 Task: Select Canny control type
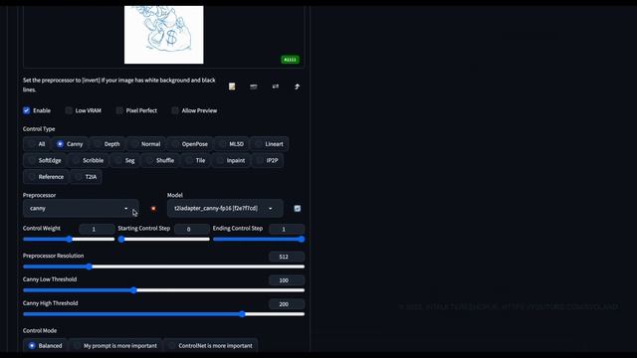pyautogui.click(x=70, y=144)
